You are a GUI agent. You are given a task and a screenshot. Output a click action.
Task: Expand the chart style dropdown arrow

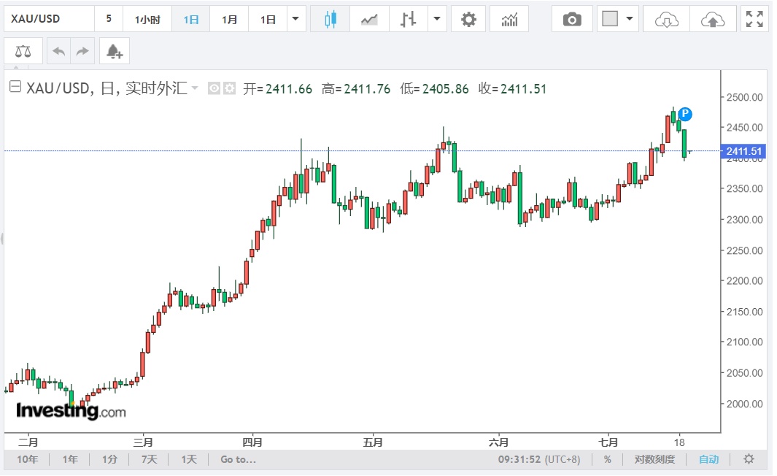(x=437, y=20)
